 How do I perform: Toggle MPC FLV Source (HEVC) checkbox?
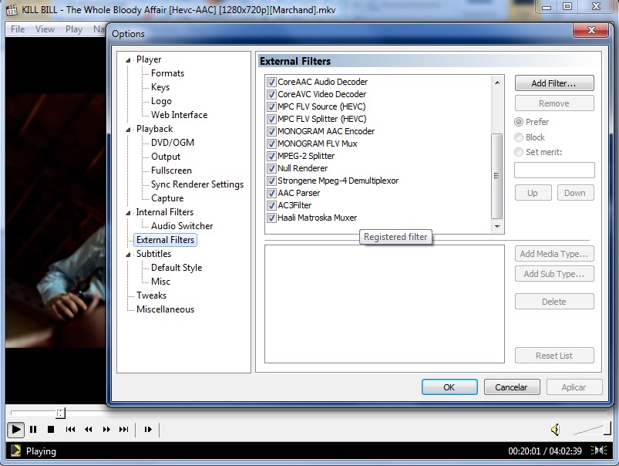coord(271,106)
